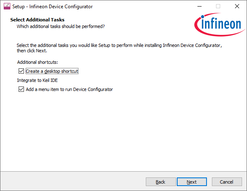Click the Infineon logo
Screen dimensions: 247x191
tap(220, 24)
